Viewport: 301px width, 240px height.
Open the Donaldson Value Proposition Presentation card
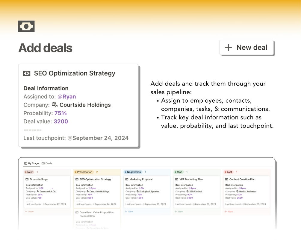pos(96,212)
